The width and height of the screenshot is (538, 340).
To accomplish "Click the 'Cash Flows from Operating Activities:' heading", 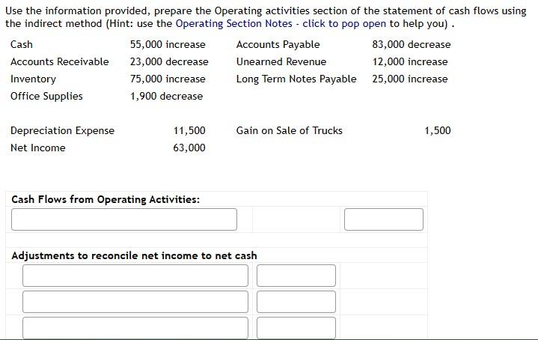I will click(106, 199).
